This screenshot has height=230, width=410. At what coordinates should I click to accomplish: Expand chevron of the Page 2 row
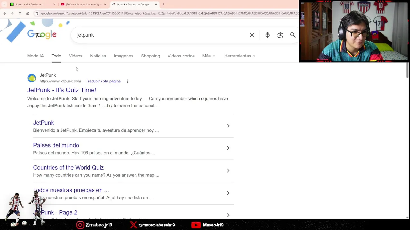[228, 215]
